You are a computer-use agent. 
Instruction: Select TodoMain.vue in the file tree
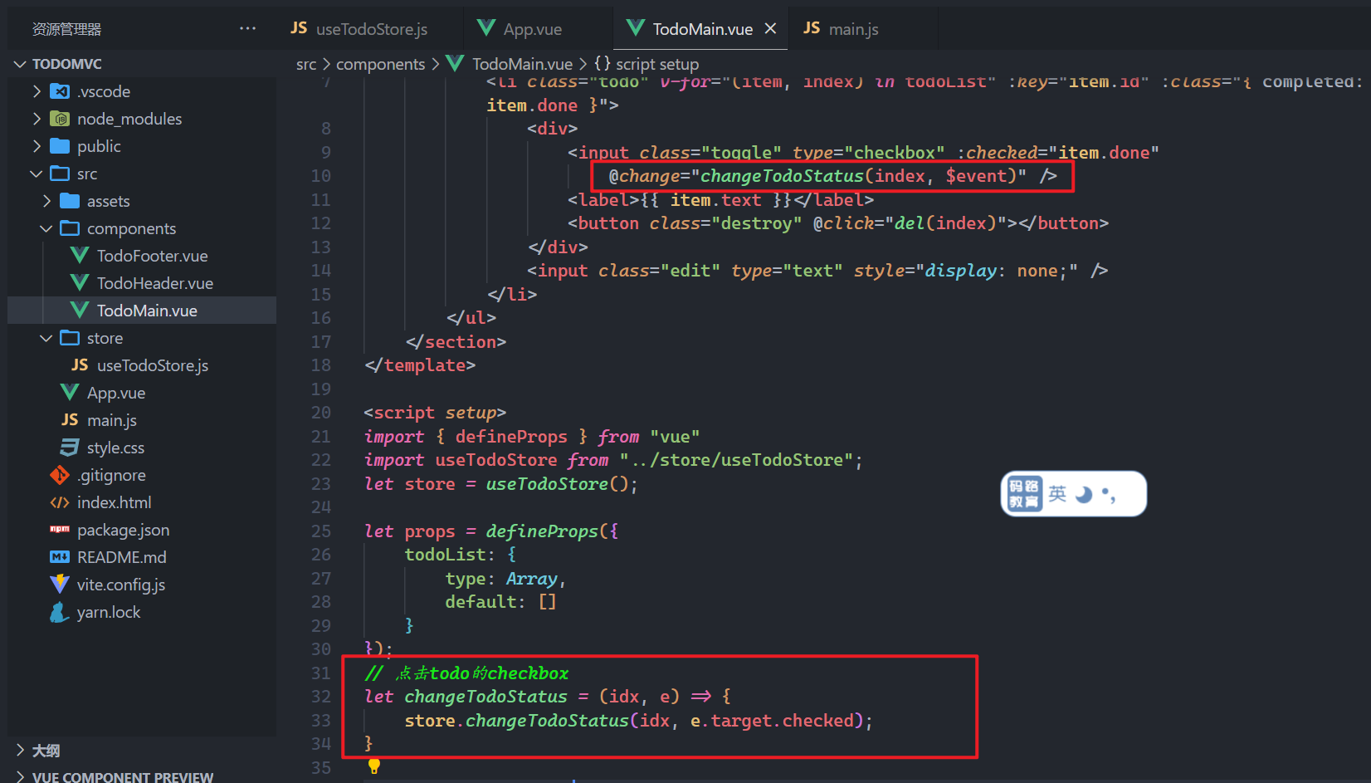[x=147, y=311]
